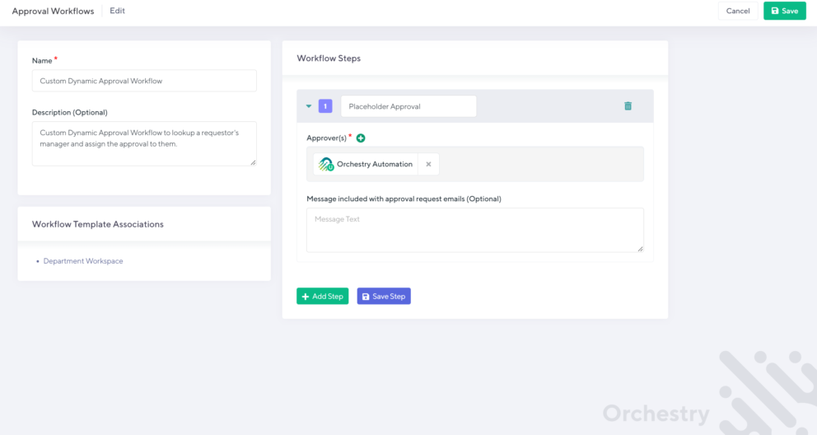Click the Description field resize handle
817x435 pixels.
[x=253, y=162]
